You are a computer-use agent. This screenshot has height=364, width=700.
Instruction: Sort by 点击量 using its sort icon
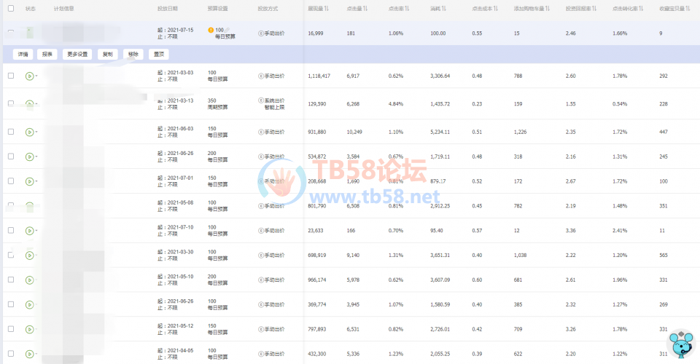point(365,9)
